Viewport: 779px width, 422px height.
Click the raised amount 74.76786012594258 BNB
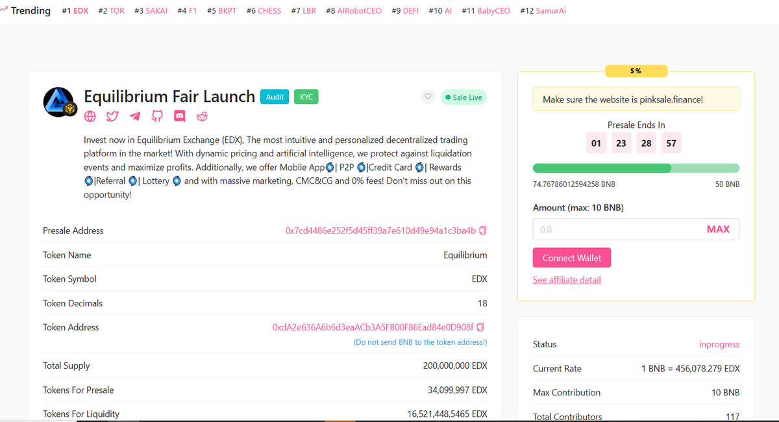pos(574,184)
